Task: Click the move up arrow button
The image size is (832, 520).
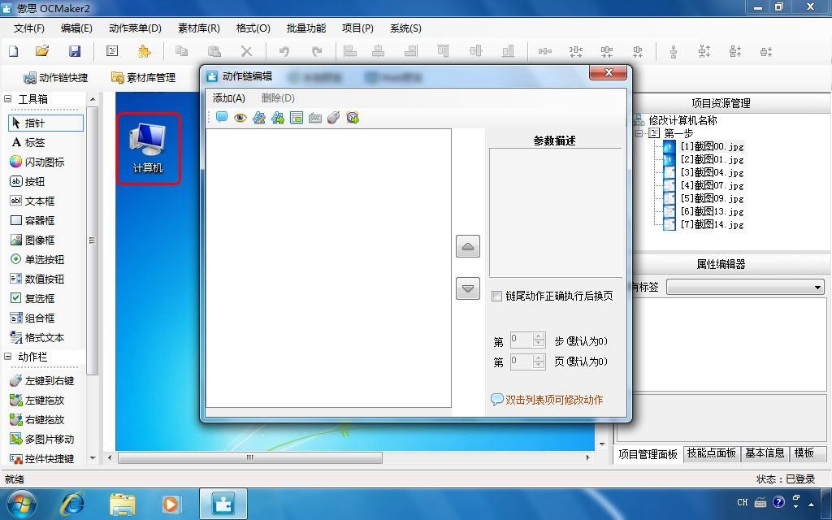Action: pyautogui.click(x=468, y=246)
